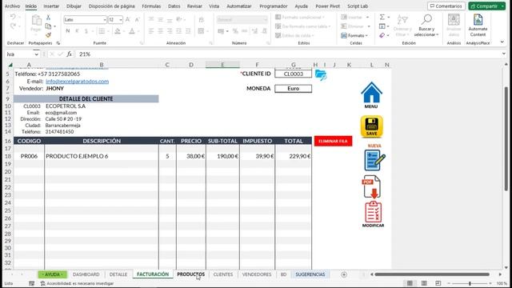512x288 pixels.
Task: Toggle underline S formatting
Action: (86, 31)
